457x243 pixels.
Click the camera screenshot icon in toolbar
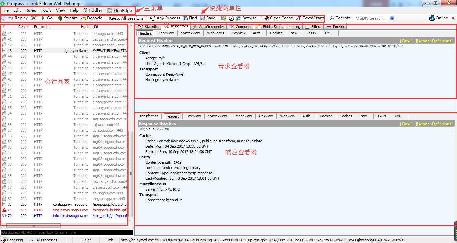pyautogui.click(x=223, y=18)
